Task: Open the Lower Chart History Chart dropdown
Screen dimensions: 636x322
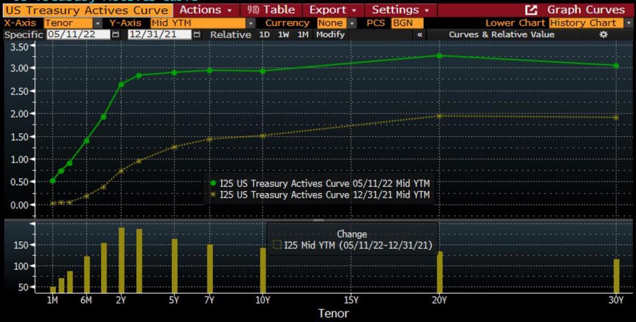Action: click(630, 23)
